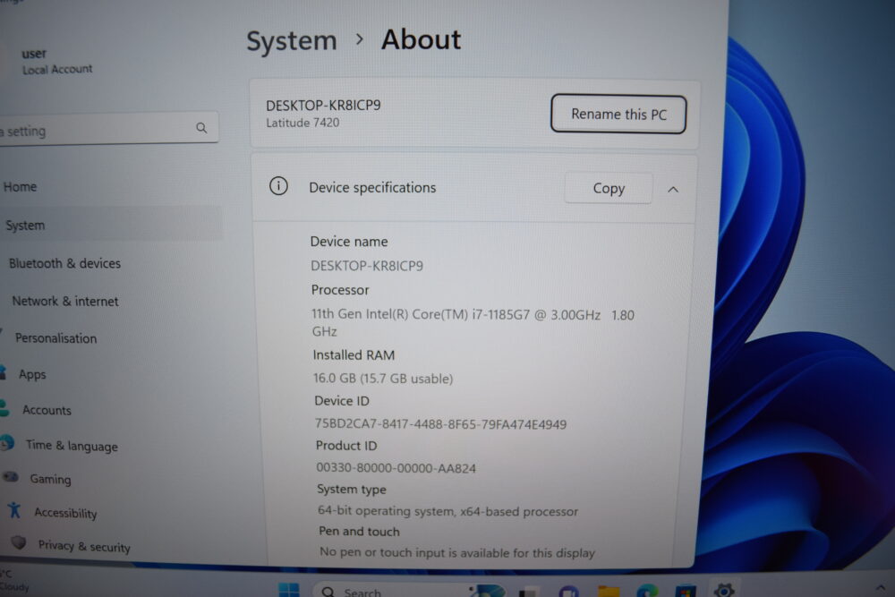Go back to System in breadcrumb
Image resolution: width=895 pixels, height=597 pixels.
click(291, 41)
